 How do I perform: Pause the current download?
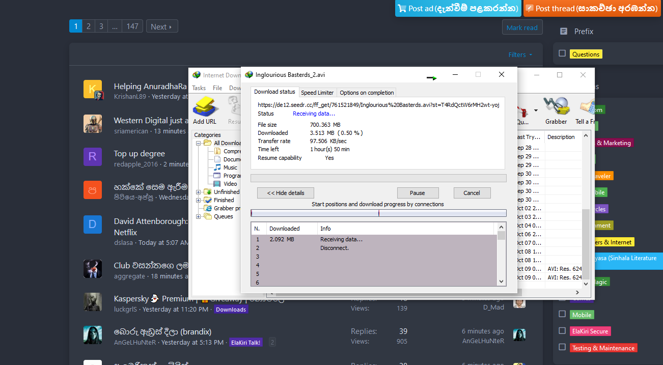tap(418, 193)
